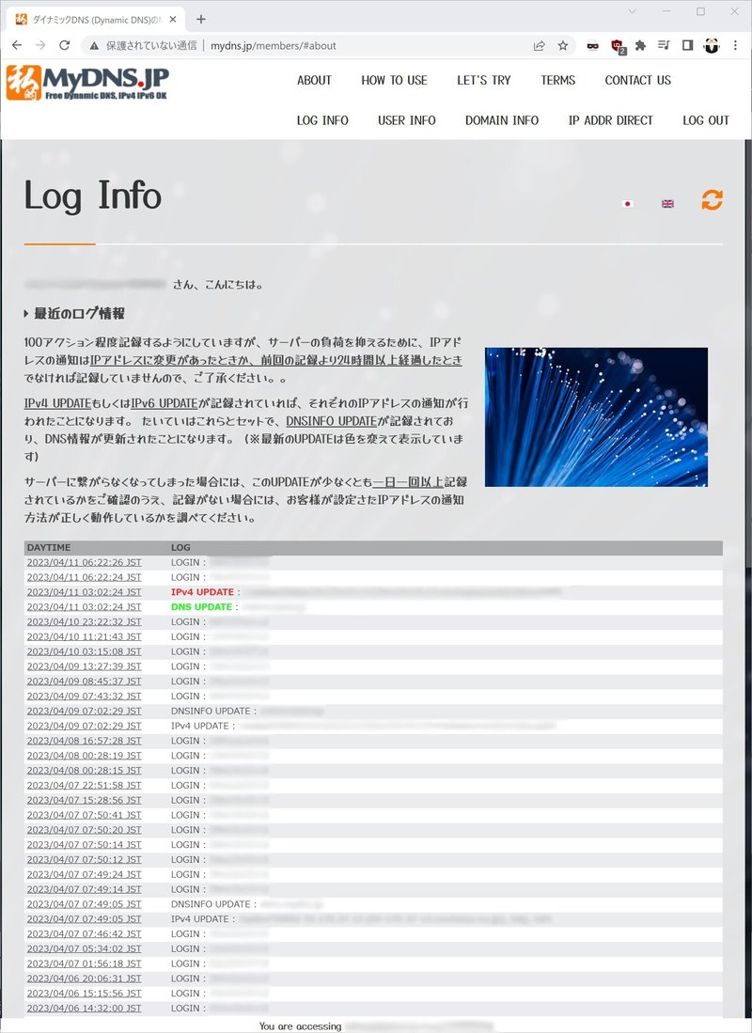Bookmark this page with the star icon
The width and height of the screenshot is (752, 1033).
[x=561, y=44]
